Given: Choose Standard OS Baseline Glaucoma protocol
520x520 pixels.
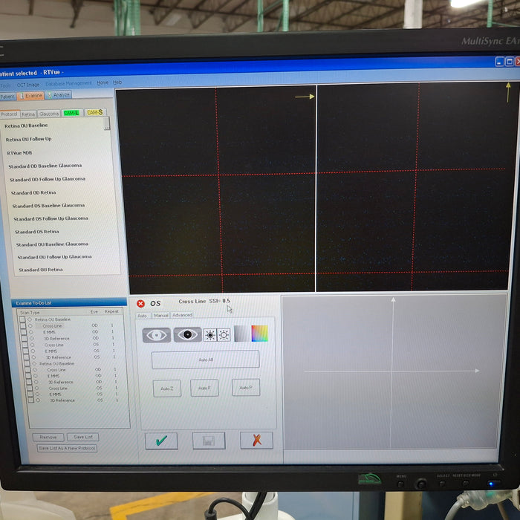Looking at the screenshot, I should [48, 206].
